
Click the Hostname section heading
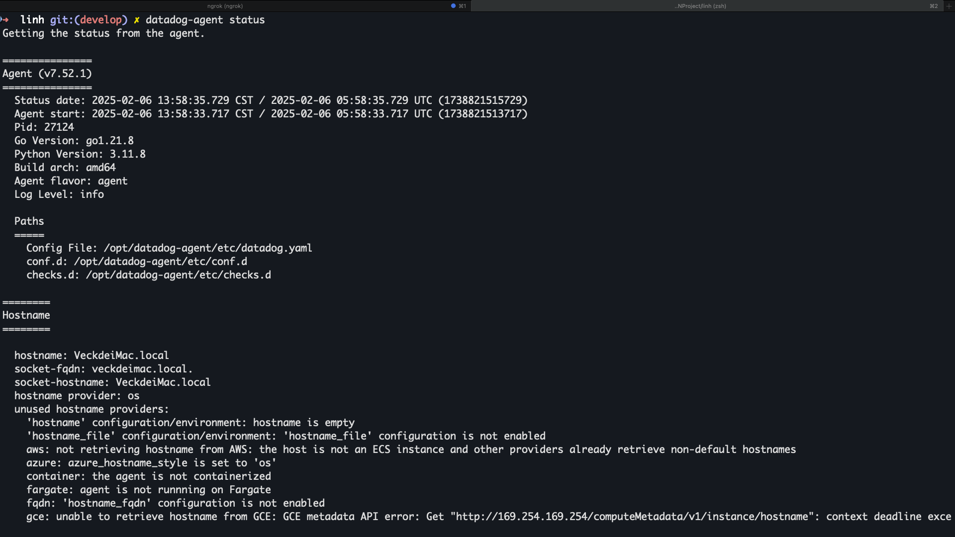click(x=26, y=315)
